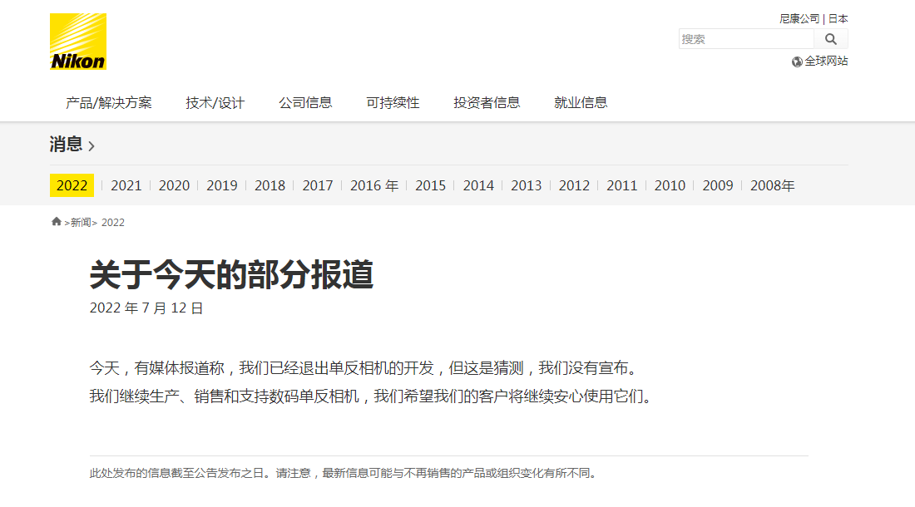Click the 新闻 breadcrumb link
The height and width of the screenshot is (507, 915).
(x=81, y=223)
